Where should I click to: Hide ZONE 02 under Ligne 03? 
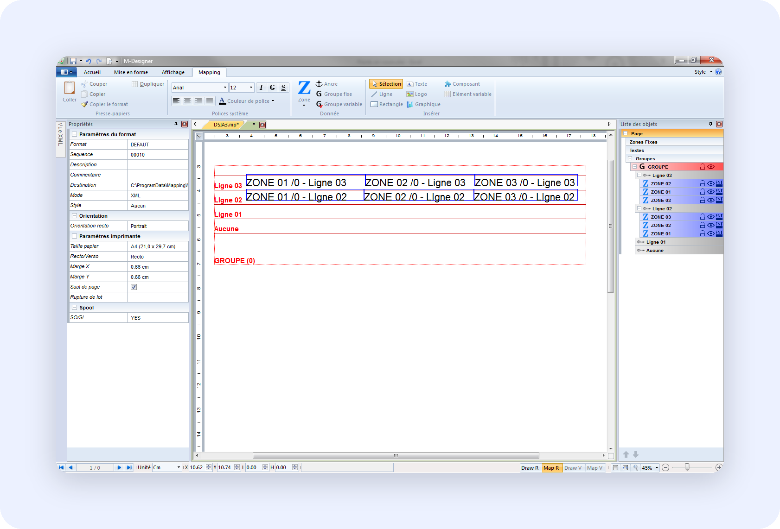click(x=711, y=183)
